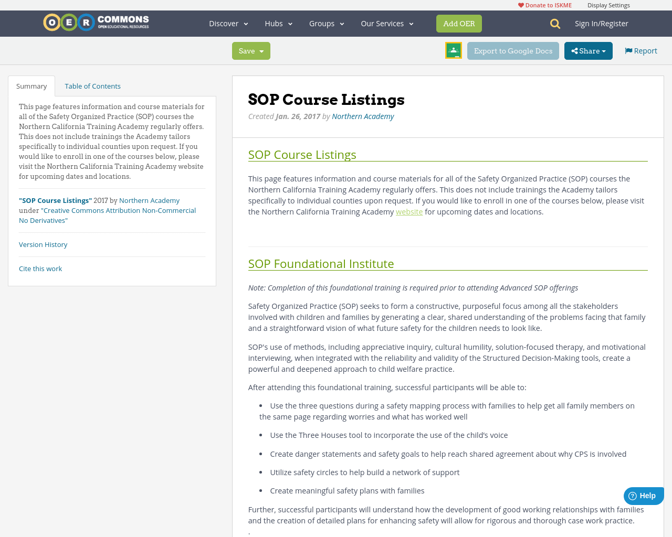
Task: Open the Save dropdown
Action: tap(250, 50)
